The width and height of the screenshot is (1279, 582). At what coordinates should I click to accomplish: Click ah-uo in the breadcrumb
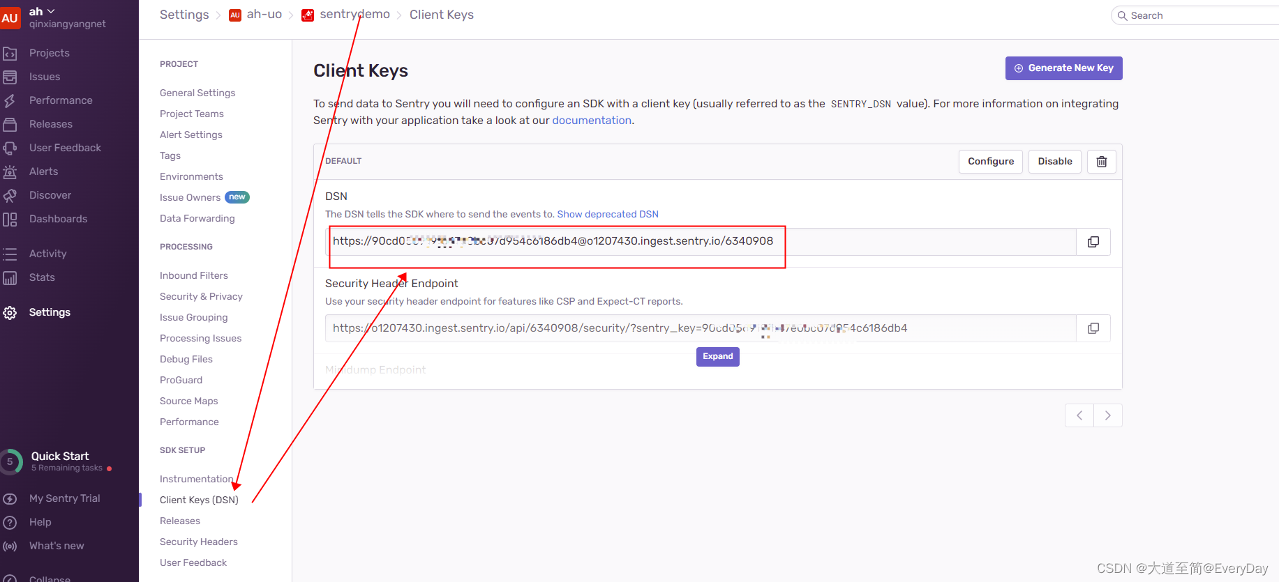click(264, 15)
